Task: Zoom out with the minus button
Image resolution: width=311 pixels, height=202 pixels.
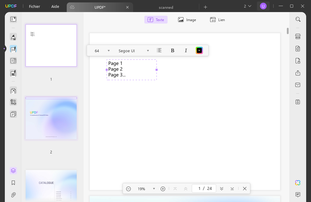Action: click(129, 189)
